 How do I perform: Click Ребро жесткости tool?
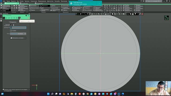[x=22, y=10]
